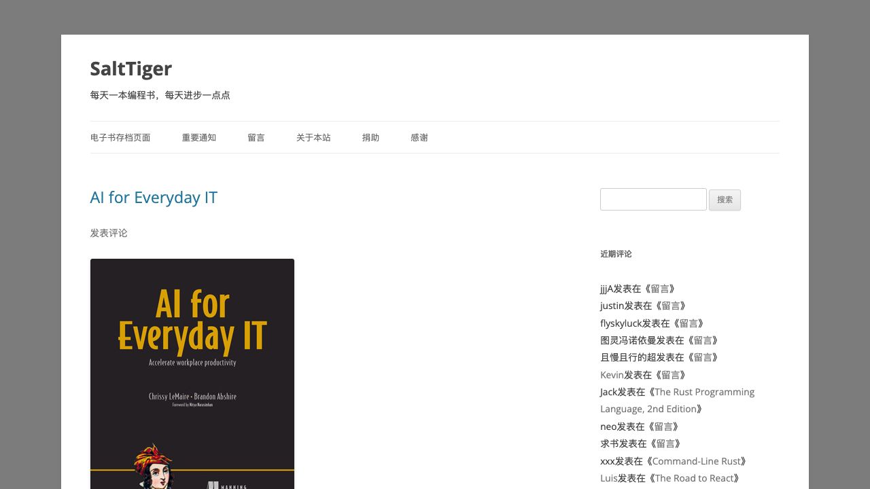
Task: Visit the 感谢 menu page
Action: tap(419, 138)
